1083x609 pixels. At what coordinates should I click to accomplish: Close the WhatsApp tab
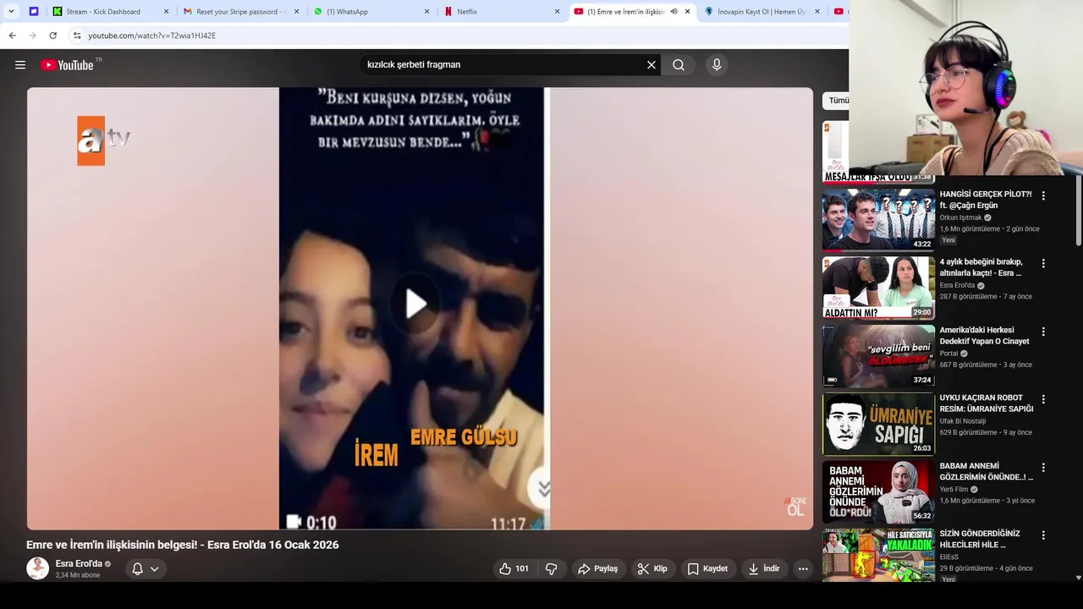[426, 12]
